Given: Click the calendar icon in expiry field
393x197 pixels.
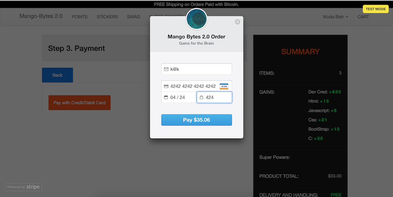Looking at the screenshot, I should 166,97.
